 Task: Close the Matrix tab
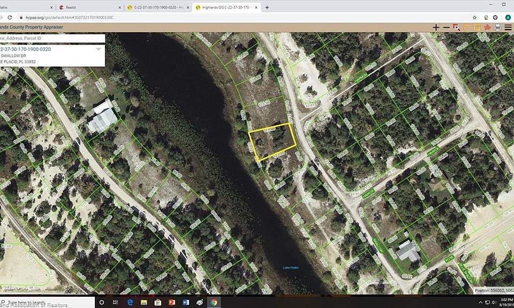(x=51, y=7)
